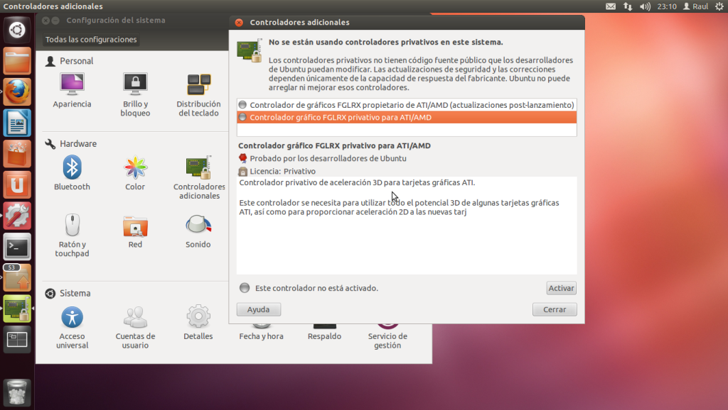Screen dimensions: 728x410
Task: Launch LibreOffice Writer from the launcher
Action: (17, 123)
